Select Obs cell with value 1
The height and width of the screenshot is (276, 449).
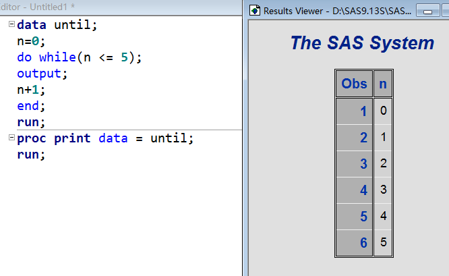click(354, 111)
